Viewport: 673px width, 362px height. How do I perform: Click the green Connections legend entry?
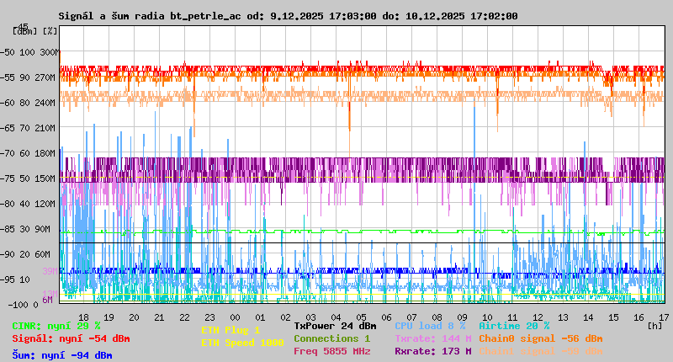click(331, 338)
